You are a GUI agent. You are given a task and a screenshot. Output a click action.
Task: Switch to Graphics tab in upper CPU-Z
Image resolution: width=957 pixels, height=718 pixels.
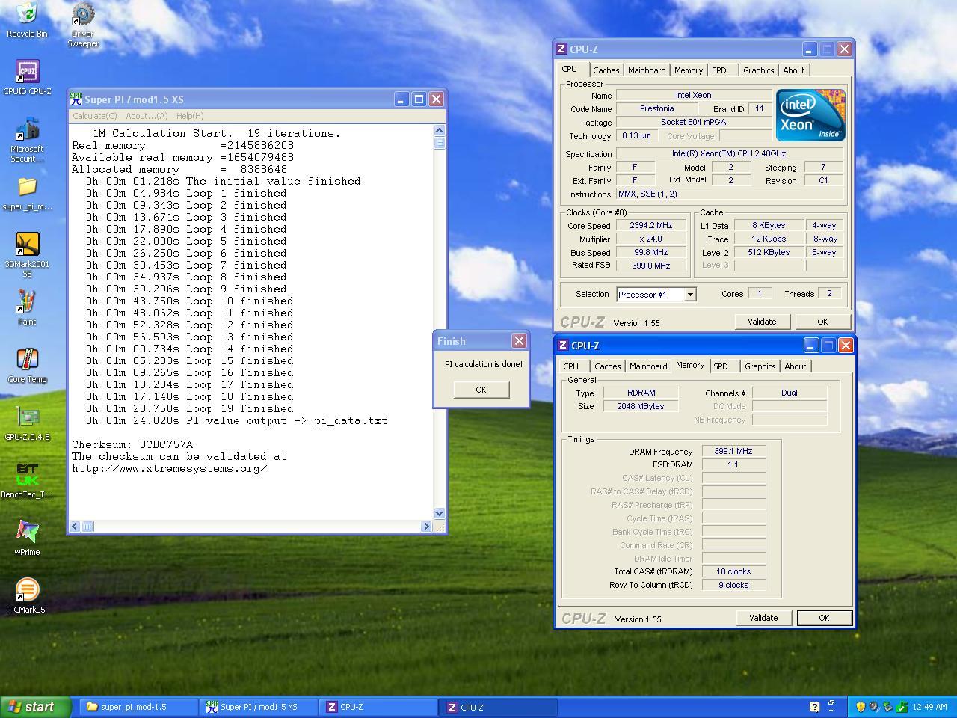click(758, 70)
